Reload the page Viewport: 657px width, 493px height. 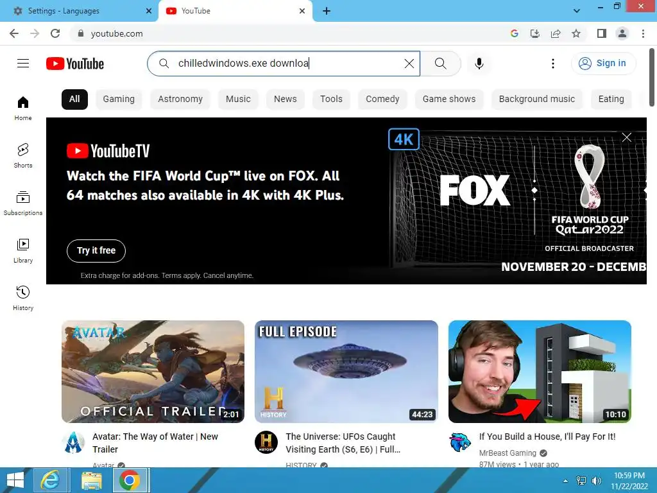55,33
